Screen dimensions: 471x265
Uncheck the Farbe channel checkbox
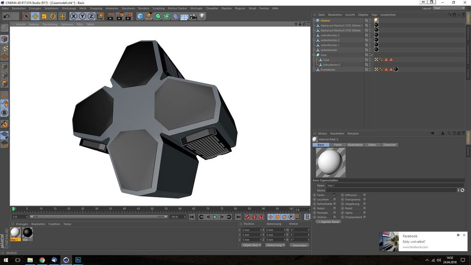click(x=334, y=195)
